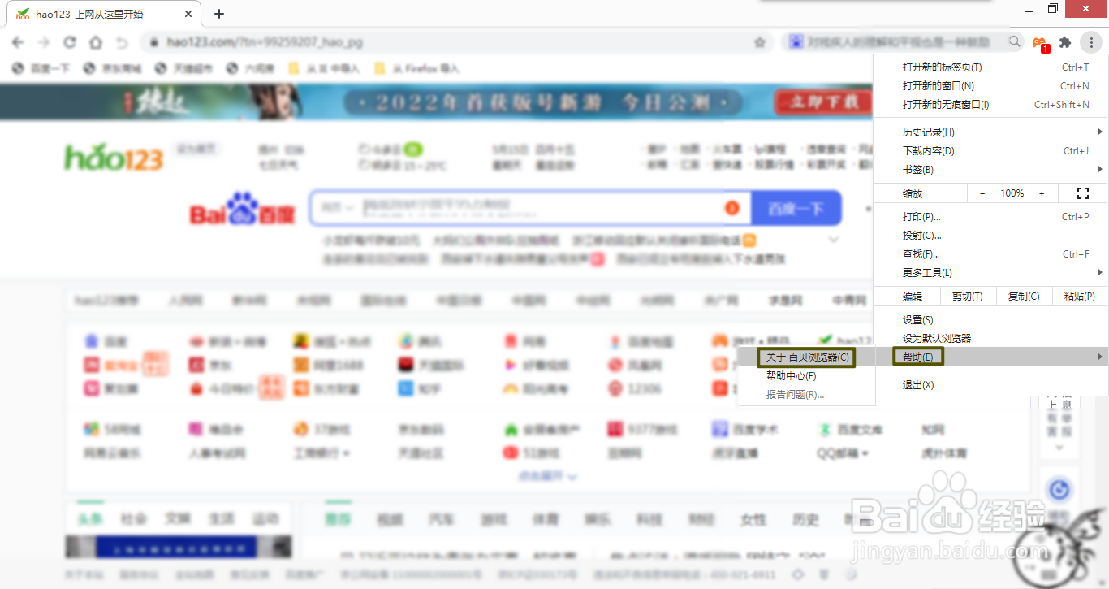The width and height of the screenshot is (1109, 589).
Task: Click the game ad banner download button
Action: point(823,102)
